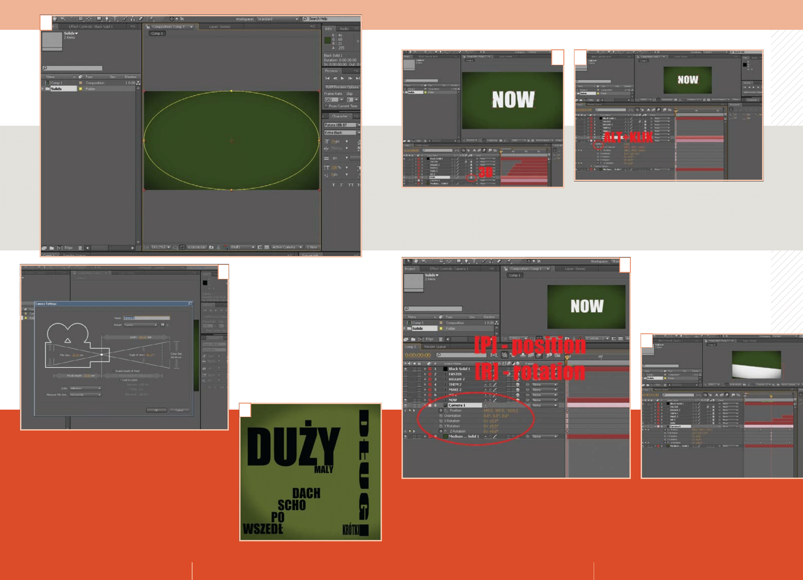The image size is (803, 580).
Task: Open the Render Queue tab above the timecode
Action: tap(435, 347)
